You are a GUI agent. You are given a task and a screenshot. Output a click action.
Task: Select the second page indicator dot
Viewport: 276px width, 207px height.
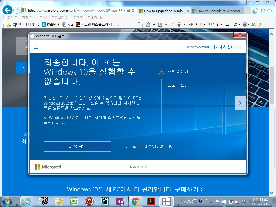(x=134, y=167)
